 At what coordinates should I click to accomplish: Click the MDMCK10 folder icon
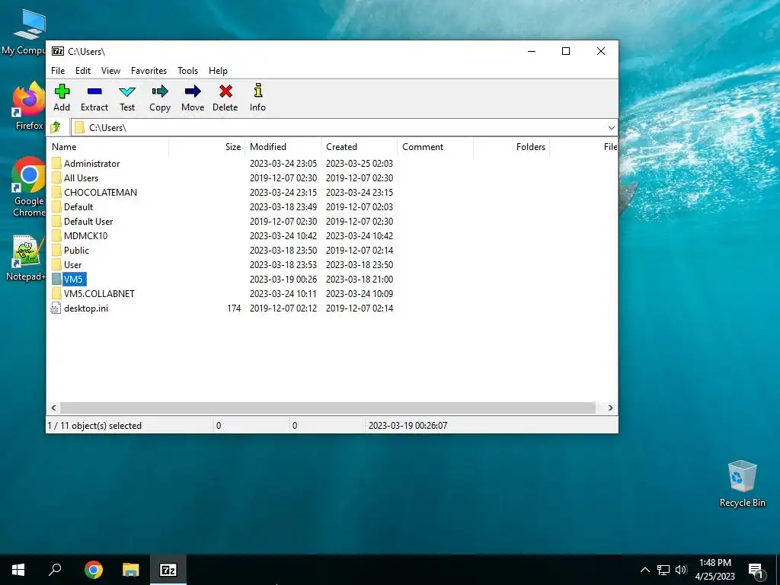tap(56, 235)
